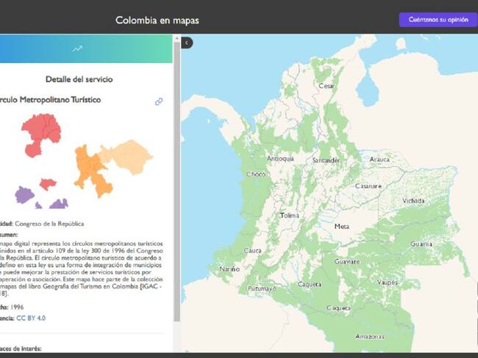
Task: Click the panel's vertical scrollbar
Action: point(176,183)
